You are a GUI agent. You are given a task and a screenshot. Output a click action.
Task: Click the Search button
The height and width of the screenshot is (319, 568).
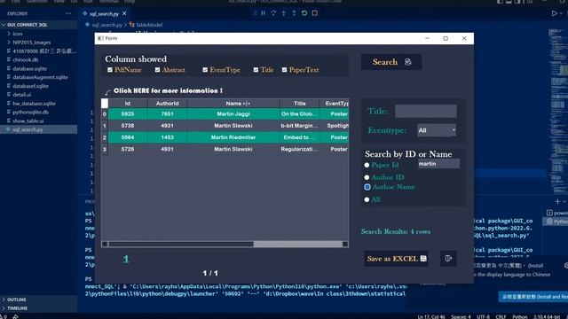(x=391, y=62)
